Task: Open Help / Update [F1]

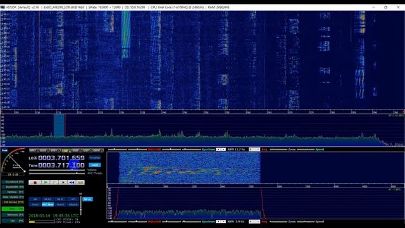Action: (x=13, y=197)
